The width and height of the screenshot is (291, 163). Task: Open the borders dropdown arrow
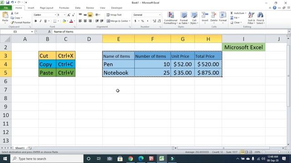tap(58, 21)
